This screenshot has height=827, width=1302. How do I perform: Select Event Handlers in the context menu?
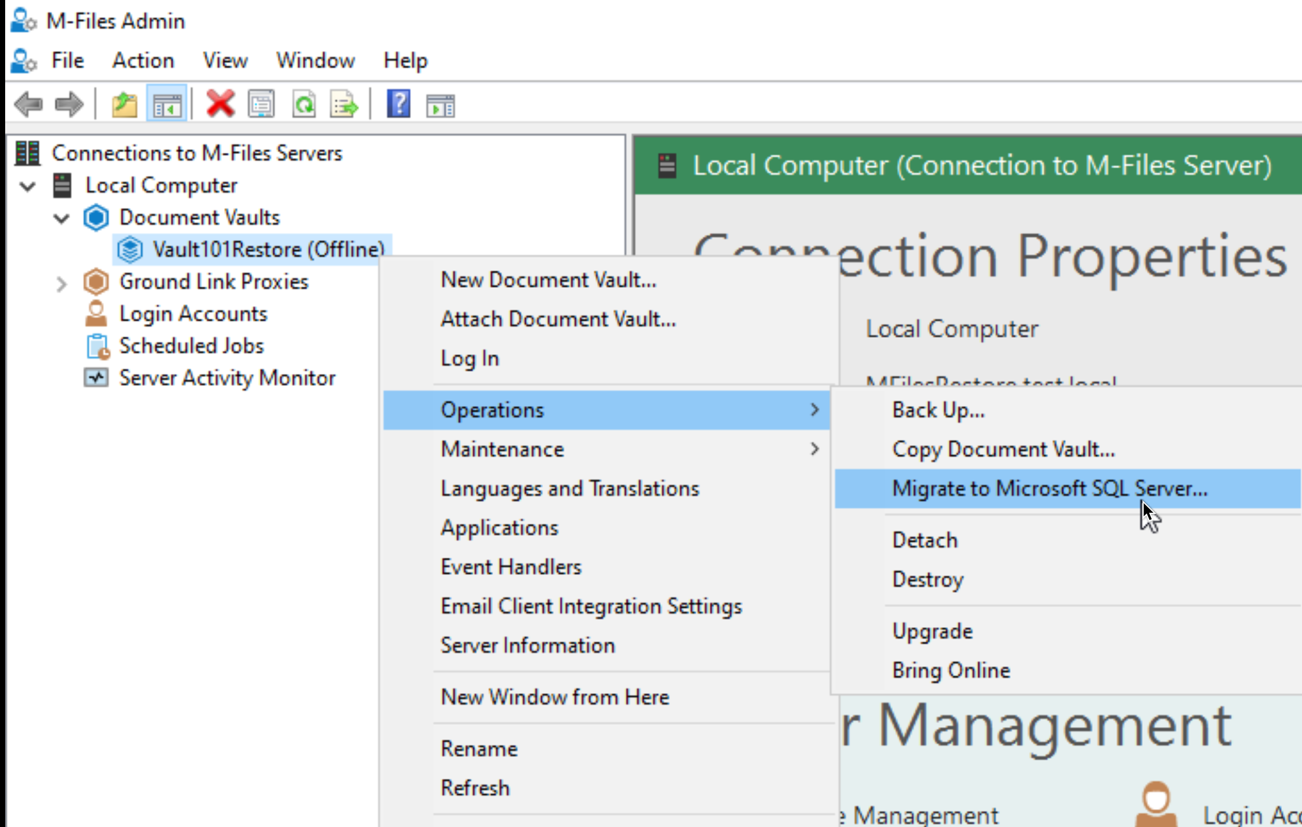tap(606, 567)
